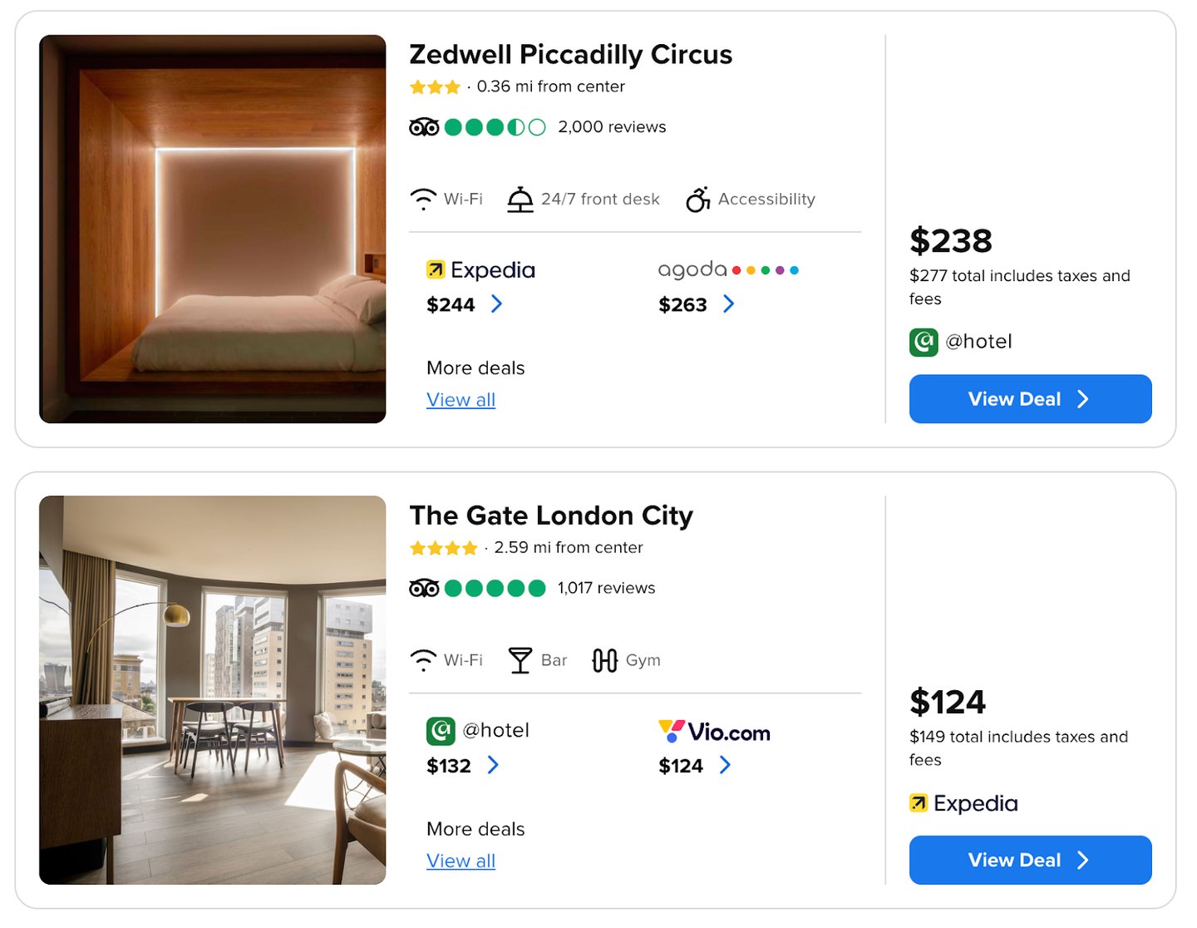Click the green @hotel logo beside the $238 price
The image size is (1197, 928).
[924, 342]
